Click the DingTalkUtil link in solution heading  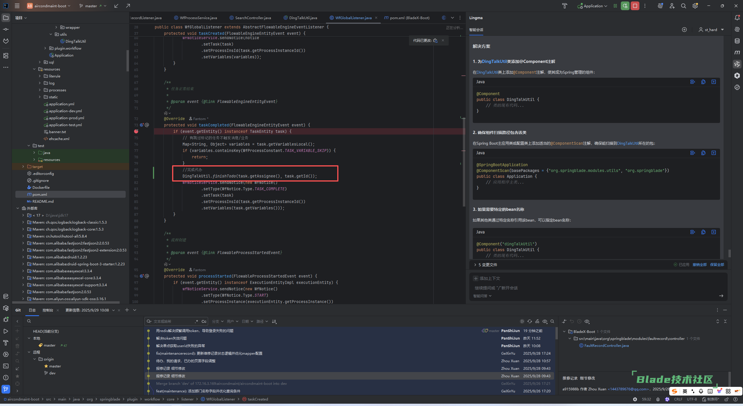click(x=494, y=61)
